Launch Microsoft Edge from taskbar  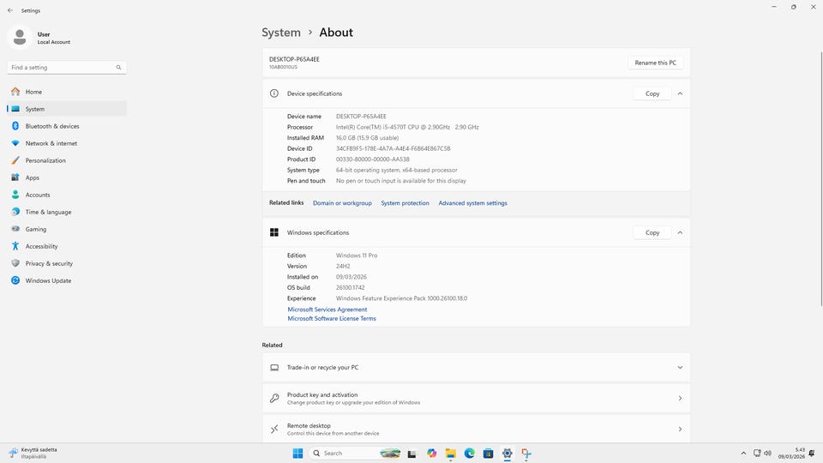[470, 453]
